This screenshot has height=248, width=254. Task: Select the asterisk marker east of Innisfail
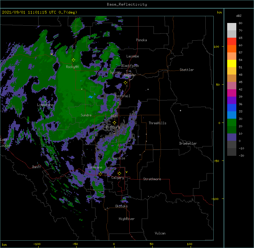click(x=148, y=89)
